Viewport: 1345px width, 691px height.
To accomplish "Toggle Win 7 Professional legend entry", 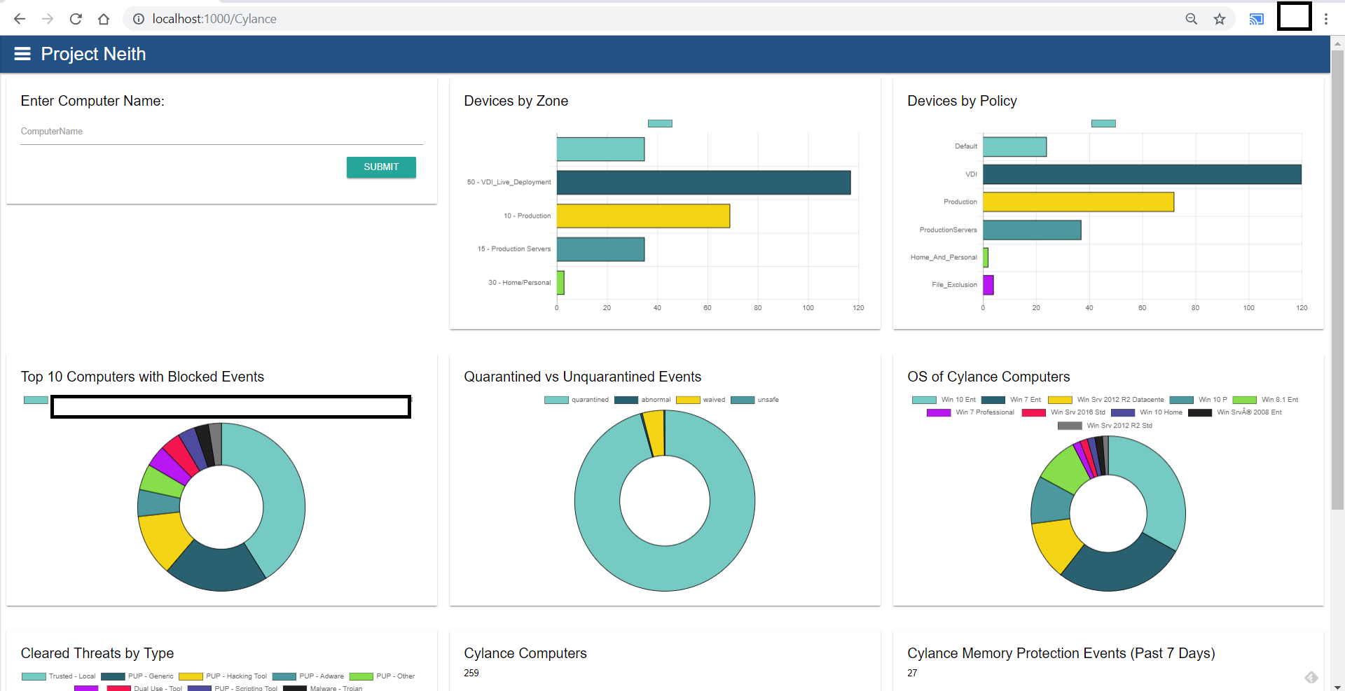I will tap(970, 412).
